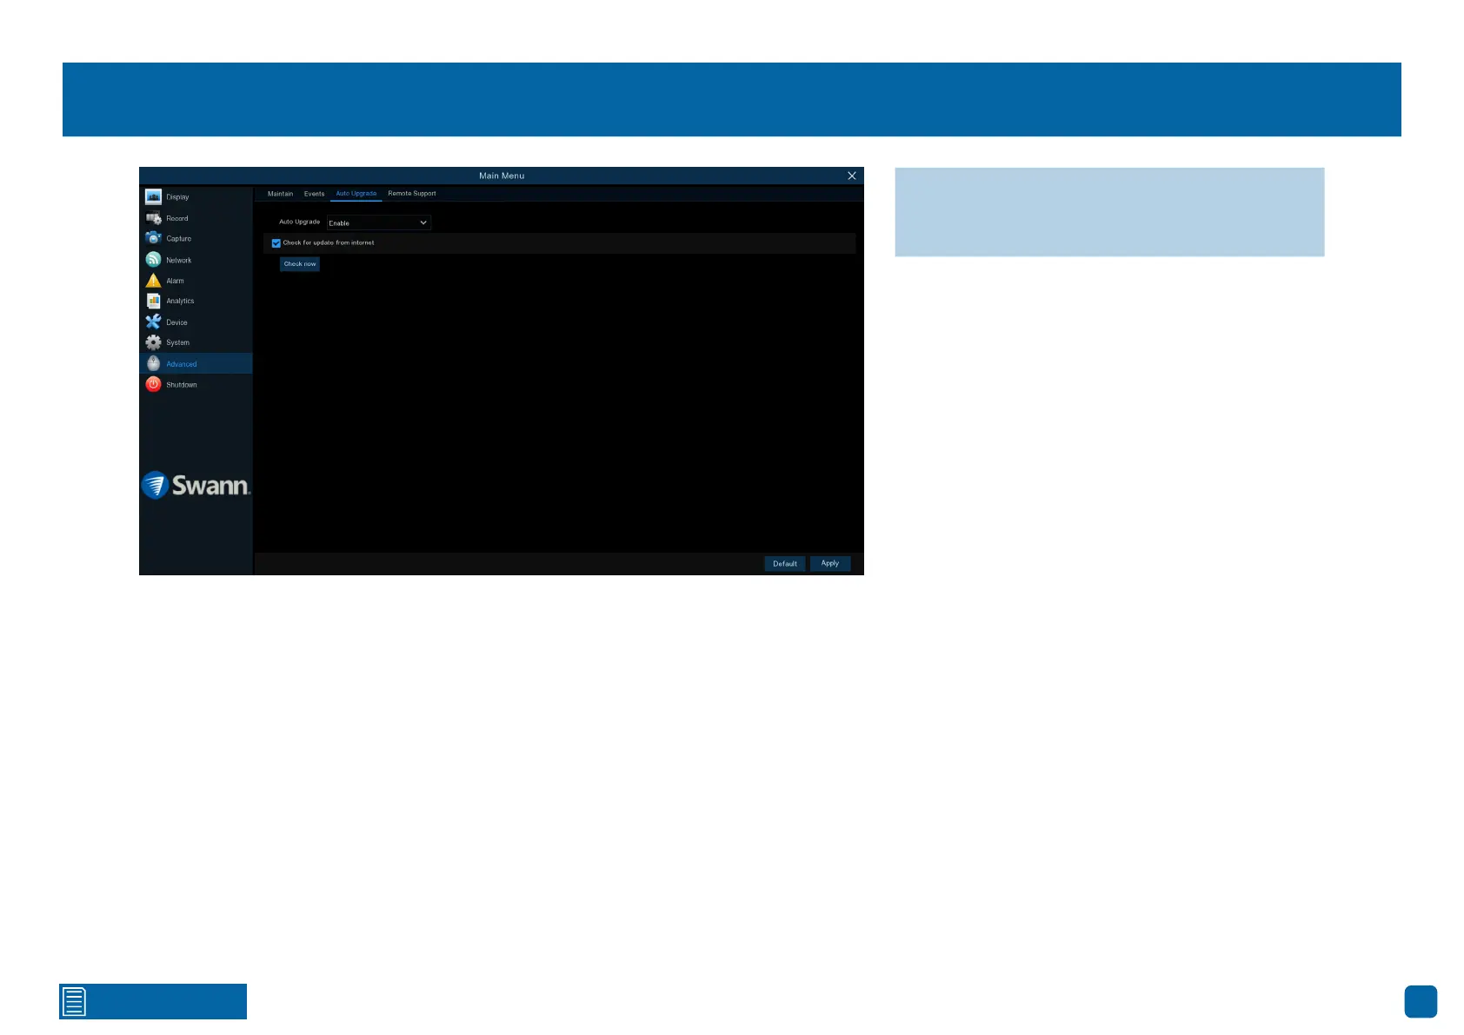Switch to the Maintain tab
The width and height of the screenshot is (1464, 1035).
280,194
